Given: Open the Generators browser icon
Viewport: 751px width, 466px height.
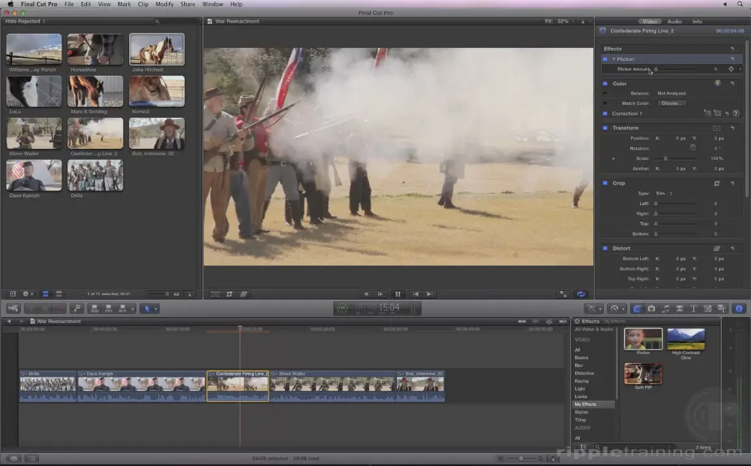Looking at the screenshot, I should point(708,309).
